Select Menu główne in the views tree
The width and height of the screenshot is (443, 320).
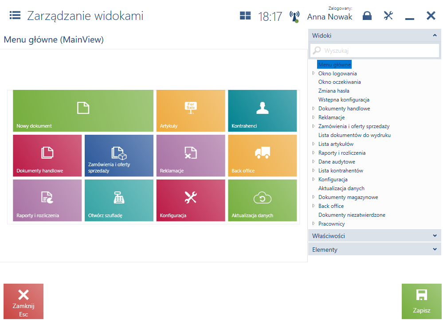tap(334, 64)
